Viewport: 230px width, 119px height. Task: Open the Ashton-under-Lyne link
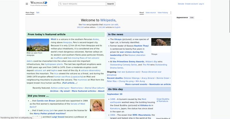pyautogui.click(x=60, y=88)
